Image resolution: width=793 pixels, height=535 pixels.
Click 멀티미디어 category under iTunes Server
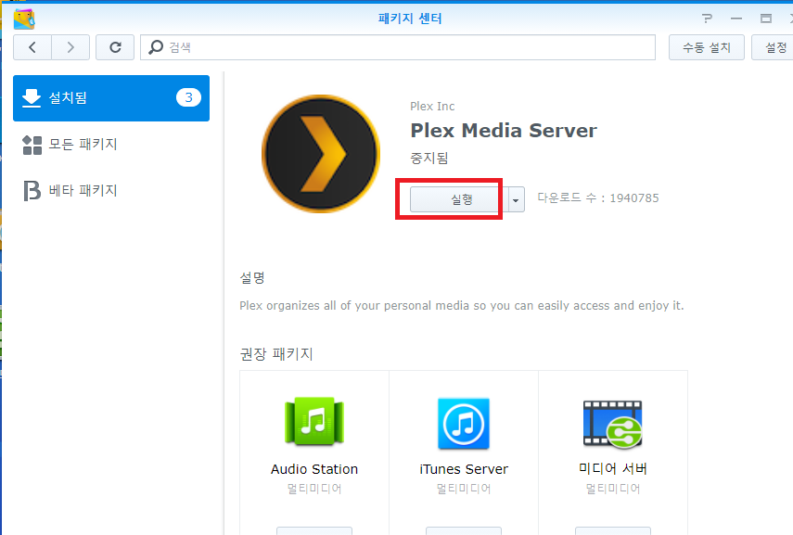pos(463,489)
